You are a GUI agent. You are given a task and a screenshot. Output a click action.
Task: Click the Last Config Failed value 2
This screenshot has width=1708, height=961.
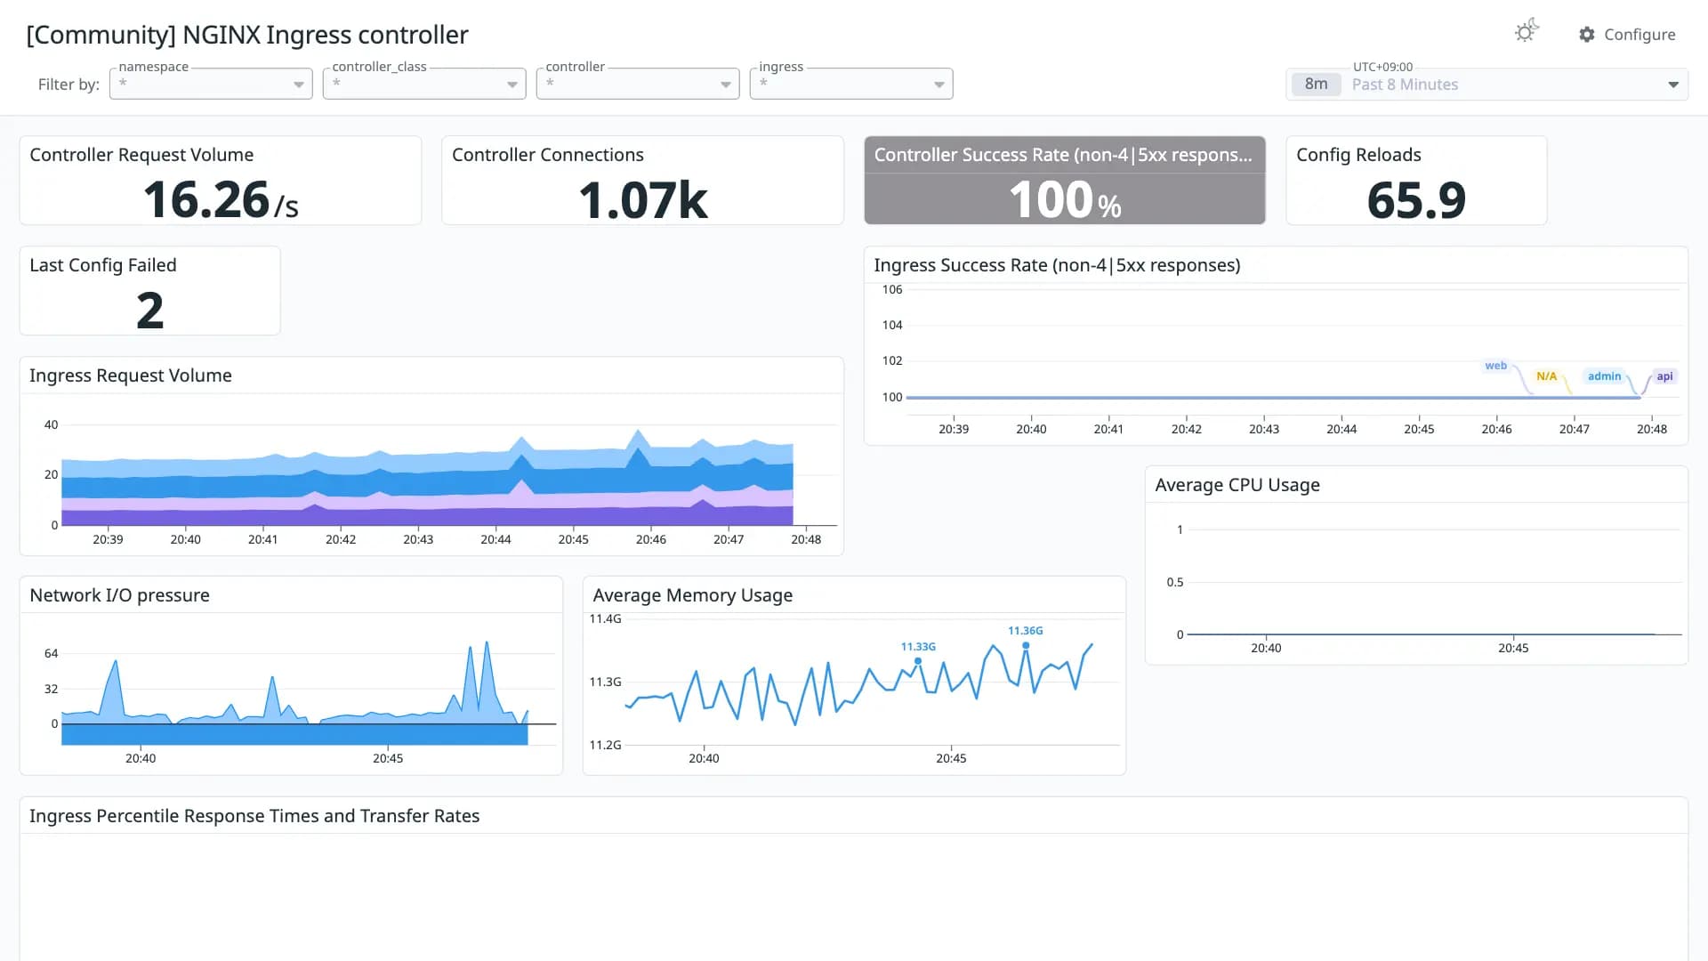click(x=149, y=311)
